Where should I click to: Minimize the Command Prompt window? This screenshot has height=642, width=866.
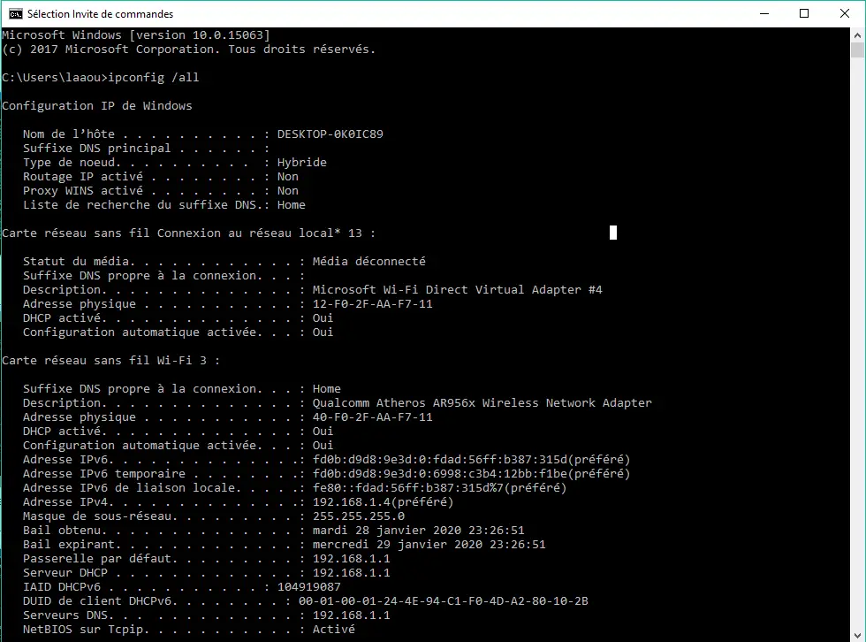point(764,14)
